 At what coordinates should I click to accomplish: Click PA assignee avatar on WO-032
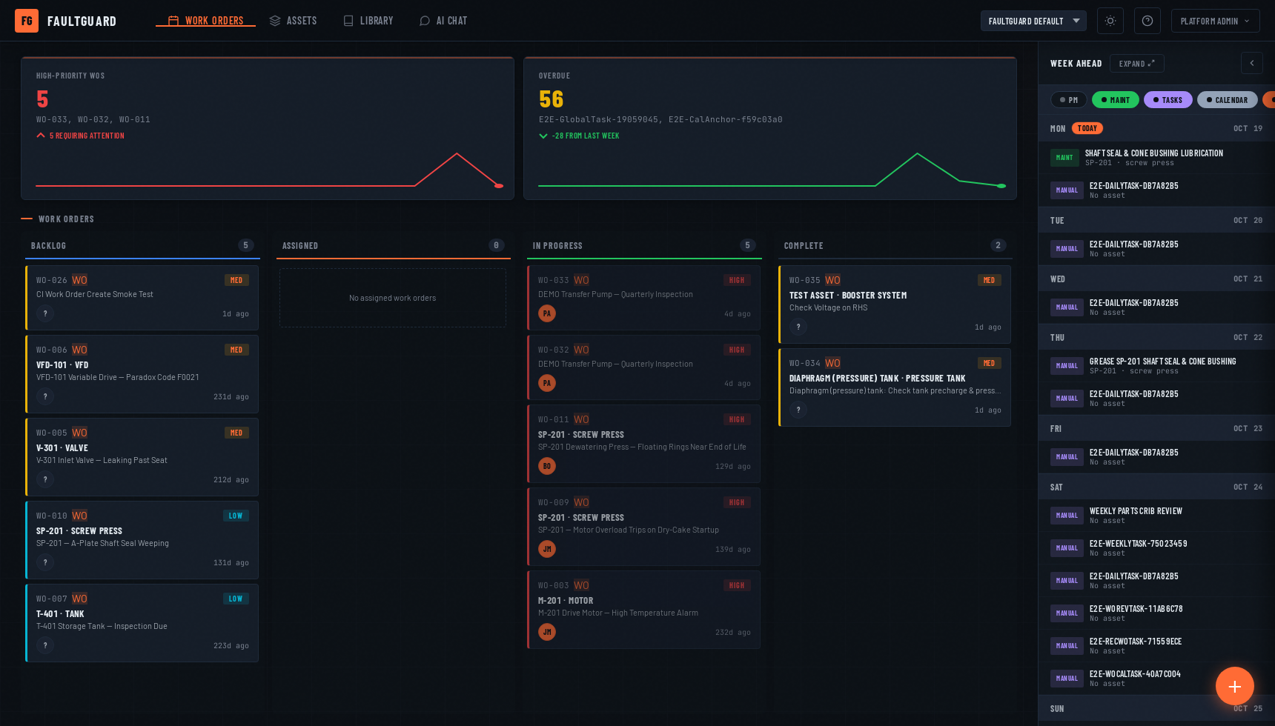coord(547,383)
